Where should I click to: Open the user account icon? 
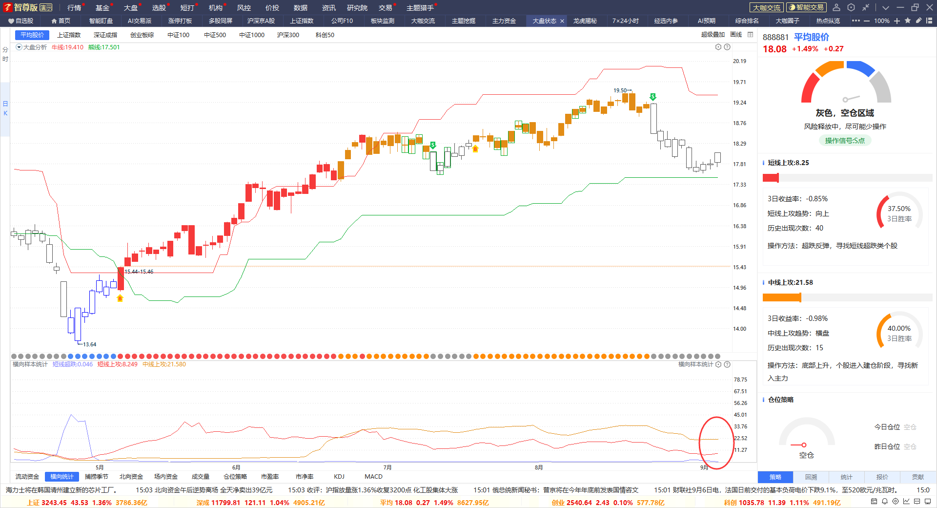pyautogui.click(x=836, y=7)
